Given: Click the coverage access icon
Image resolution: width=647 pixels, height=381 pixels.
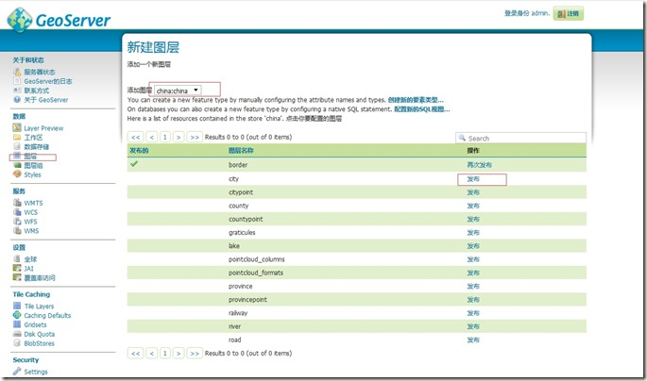Looking at the screenshot, I should pyautogui.click(x=17, y=277).
